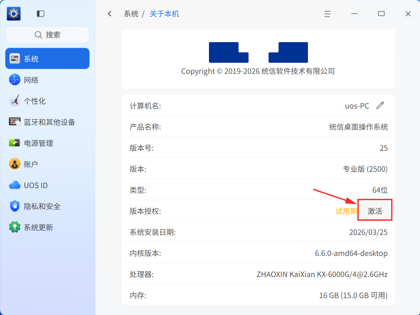
Task: Click the UOS ID cloud icon
Action: pos(15,185)
